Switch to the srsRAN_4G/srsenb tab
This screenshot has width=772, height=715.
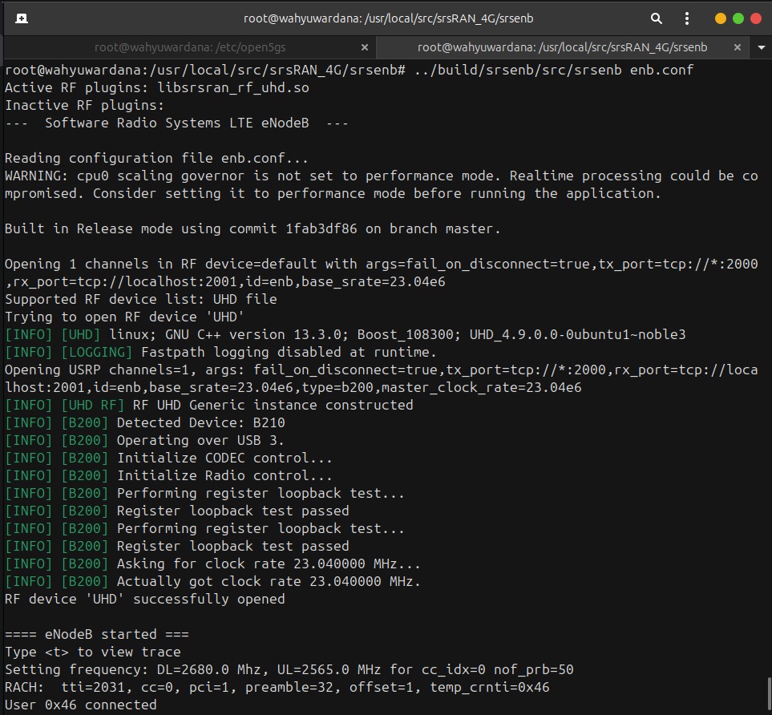coord(562,47)
